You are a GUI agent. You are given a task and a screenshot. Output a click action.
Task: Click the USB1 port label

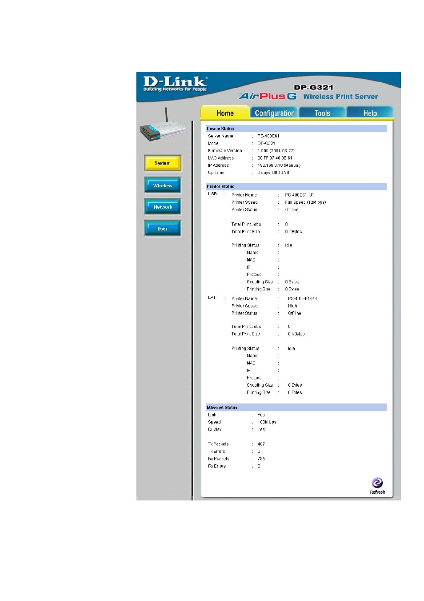213,194
